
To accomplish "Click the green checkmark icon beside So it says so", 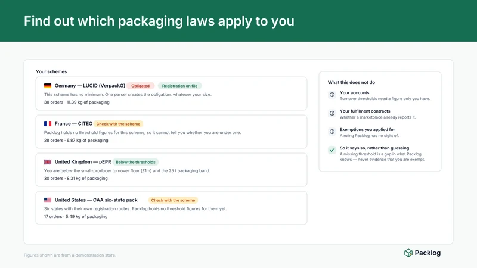I will point(332,150).
